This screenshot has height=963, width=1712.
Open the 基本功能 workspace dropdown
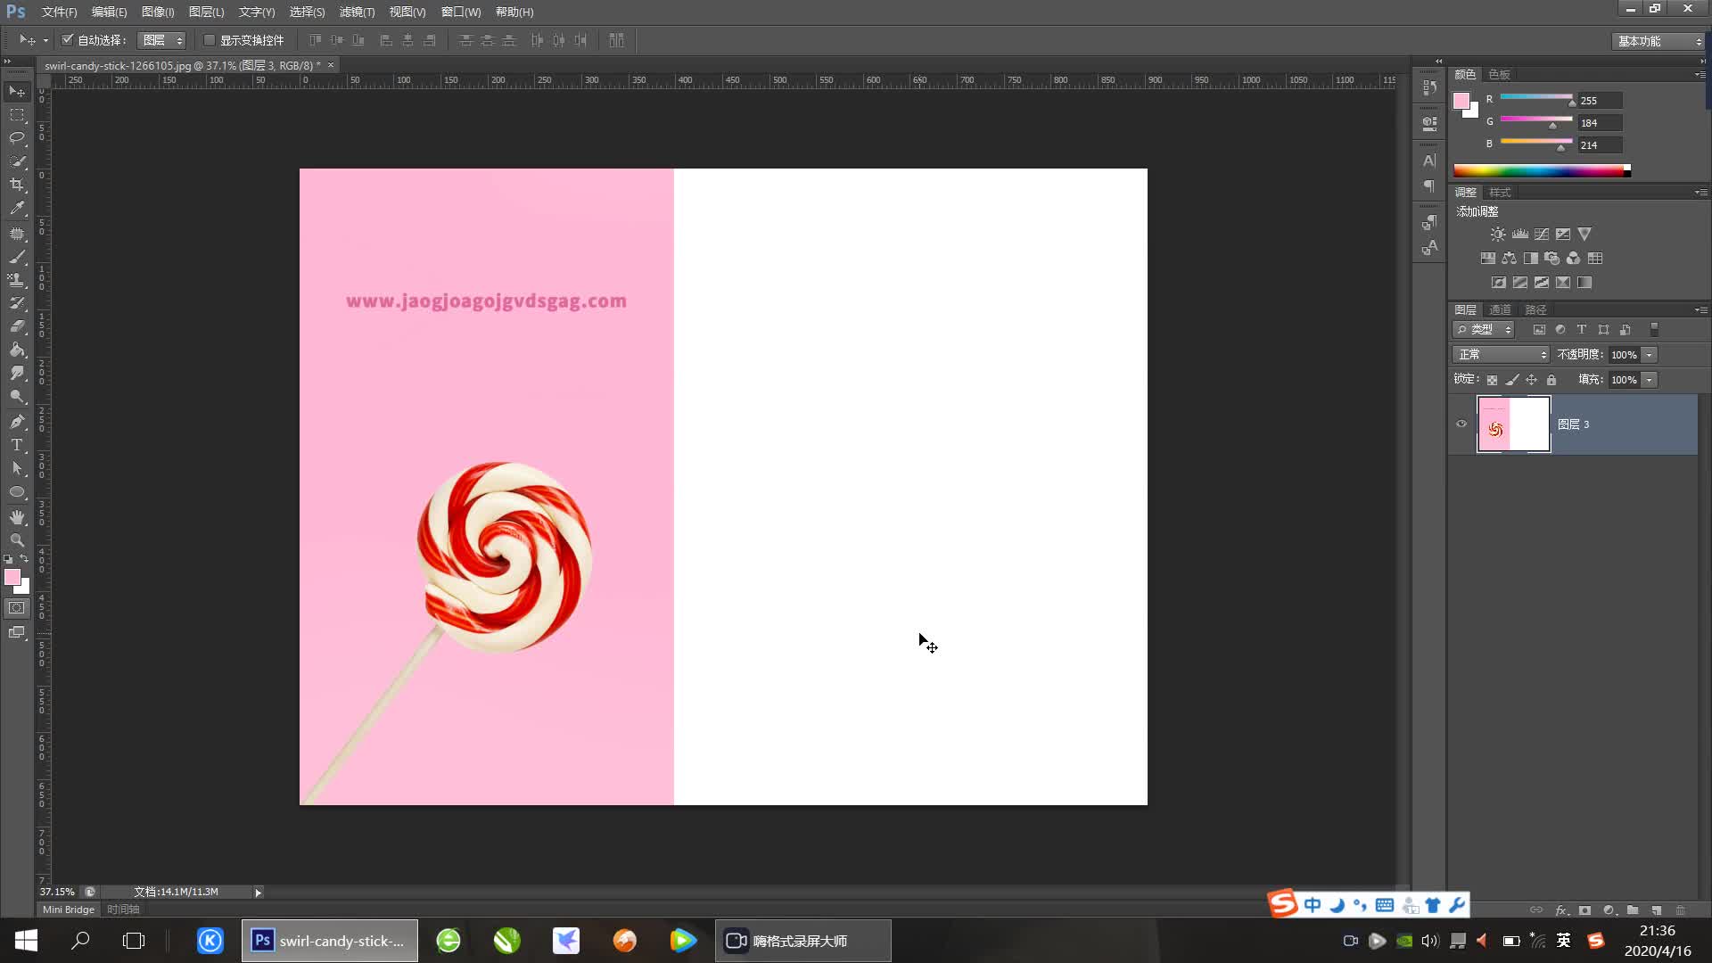[x=1659, y=41]
